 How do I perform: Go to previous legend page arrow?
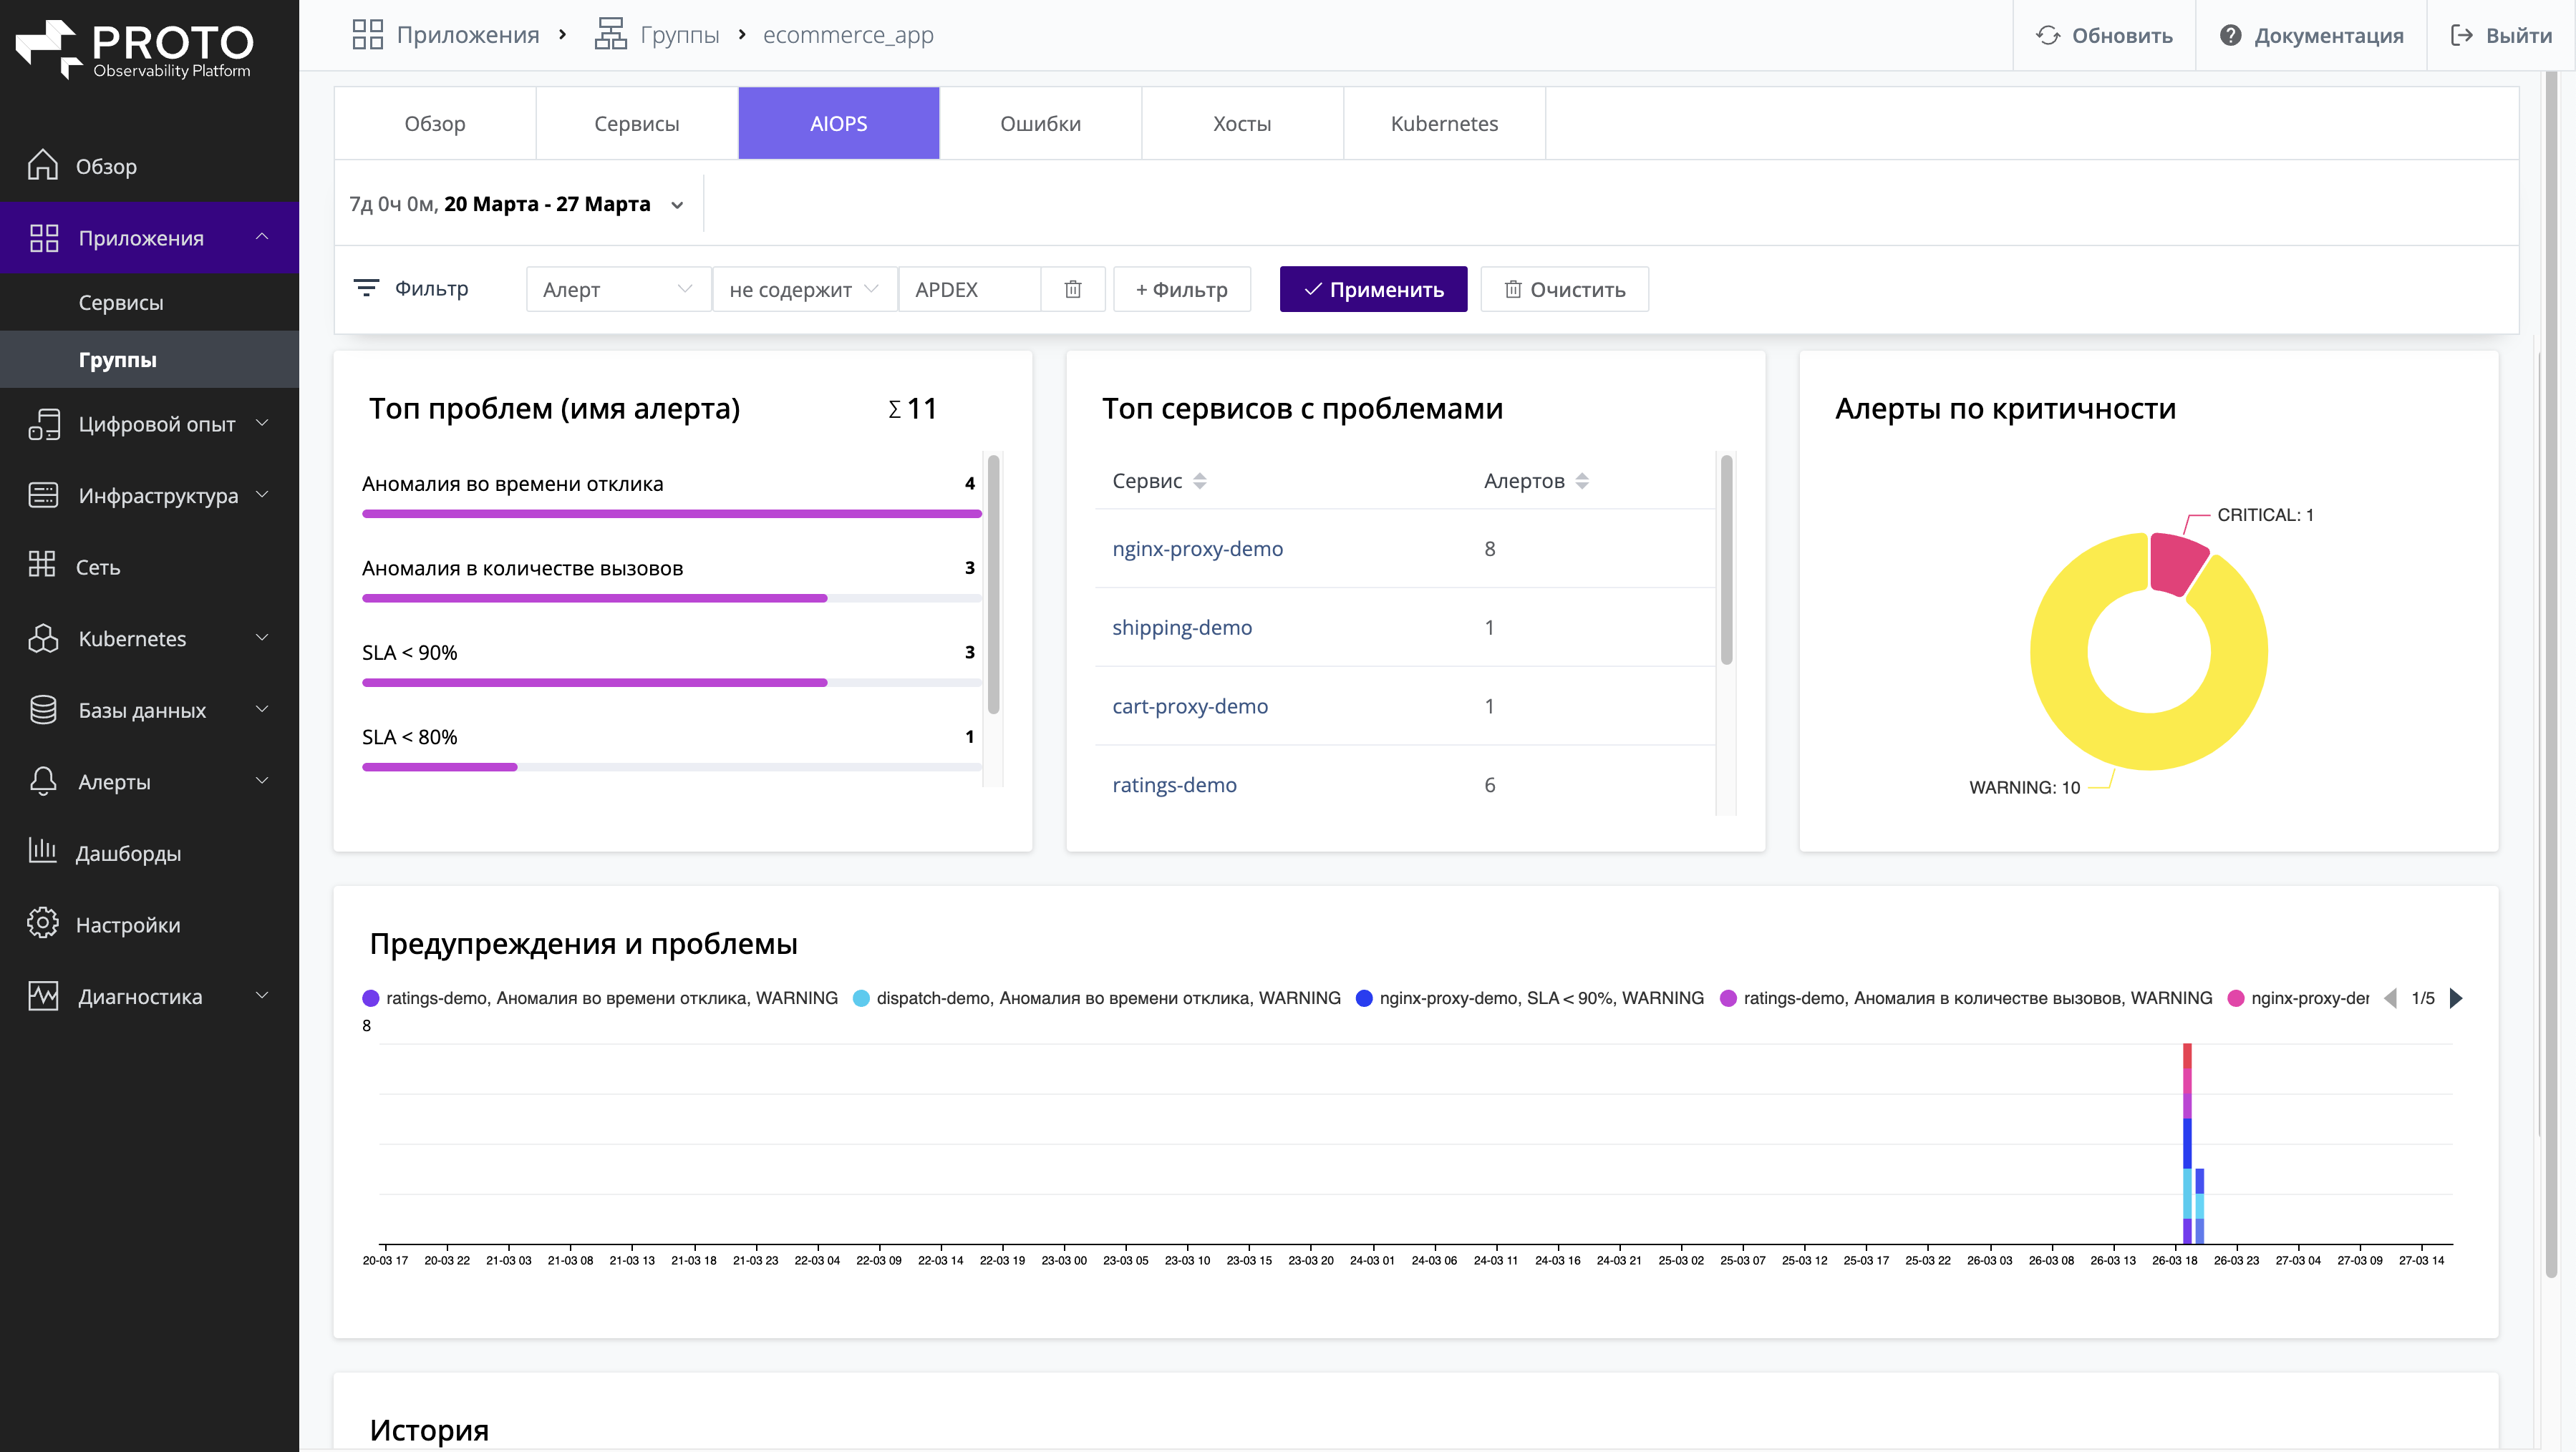click(x=2391, y=998)
